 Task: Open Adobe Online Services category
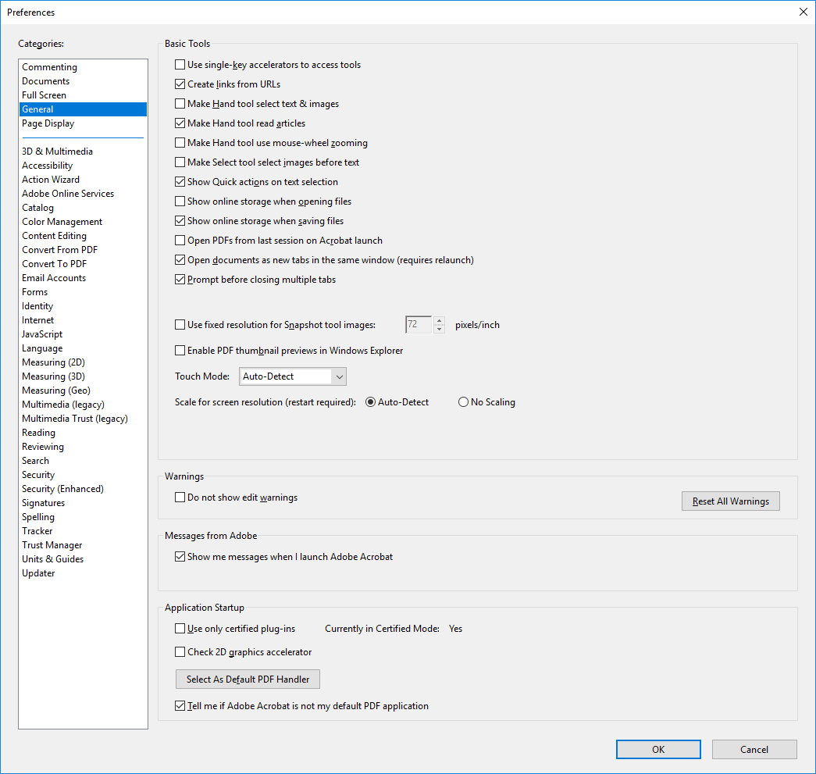click(x=84, y=194)
